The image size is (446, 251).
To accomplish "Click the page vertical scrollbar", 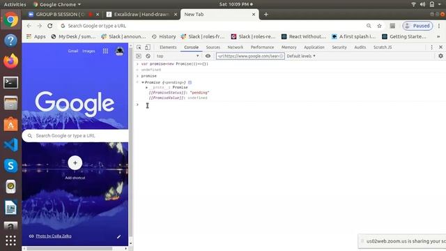I will point(130,142).
